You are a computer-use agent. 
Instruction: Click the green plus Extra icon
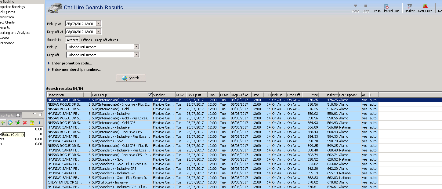(x=3, y=123)
